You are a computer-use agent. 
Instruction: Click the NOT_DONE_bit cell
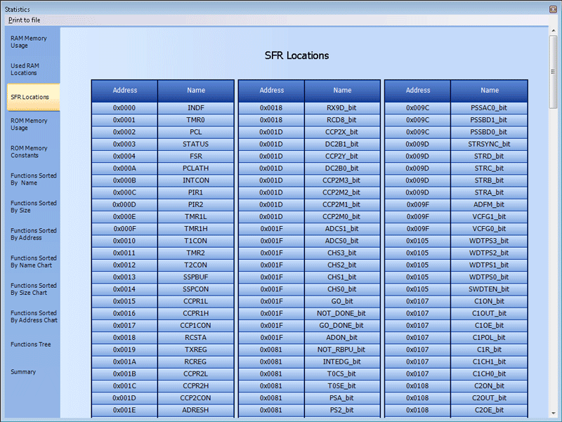tap(342, 313)
